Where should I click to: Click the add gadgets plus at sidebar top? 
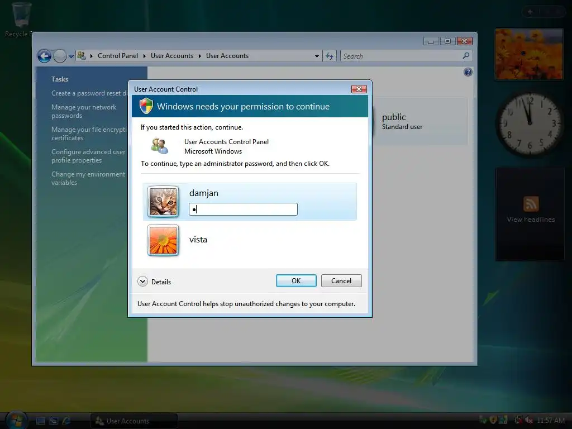530,12
